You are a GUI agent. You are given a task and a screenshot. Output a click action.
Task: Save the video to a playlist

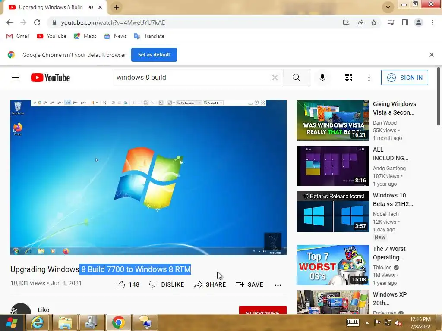[x=249, y=284]
